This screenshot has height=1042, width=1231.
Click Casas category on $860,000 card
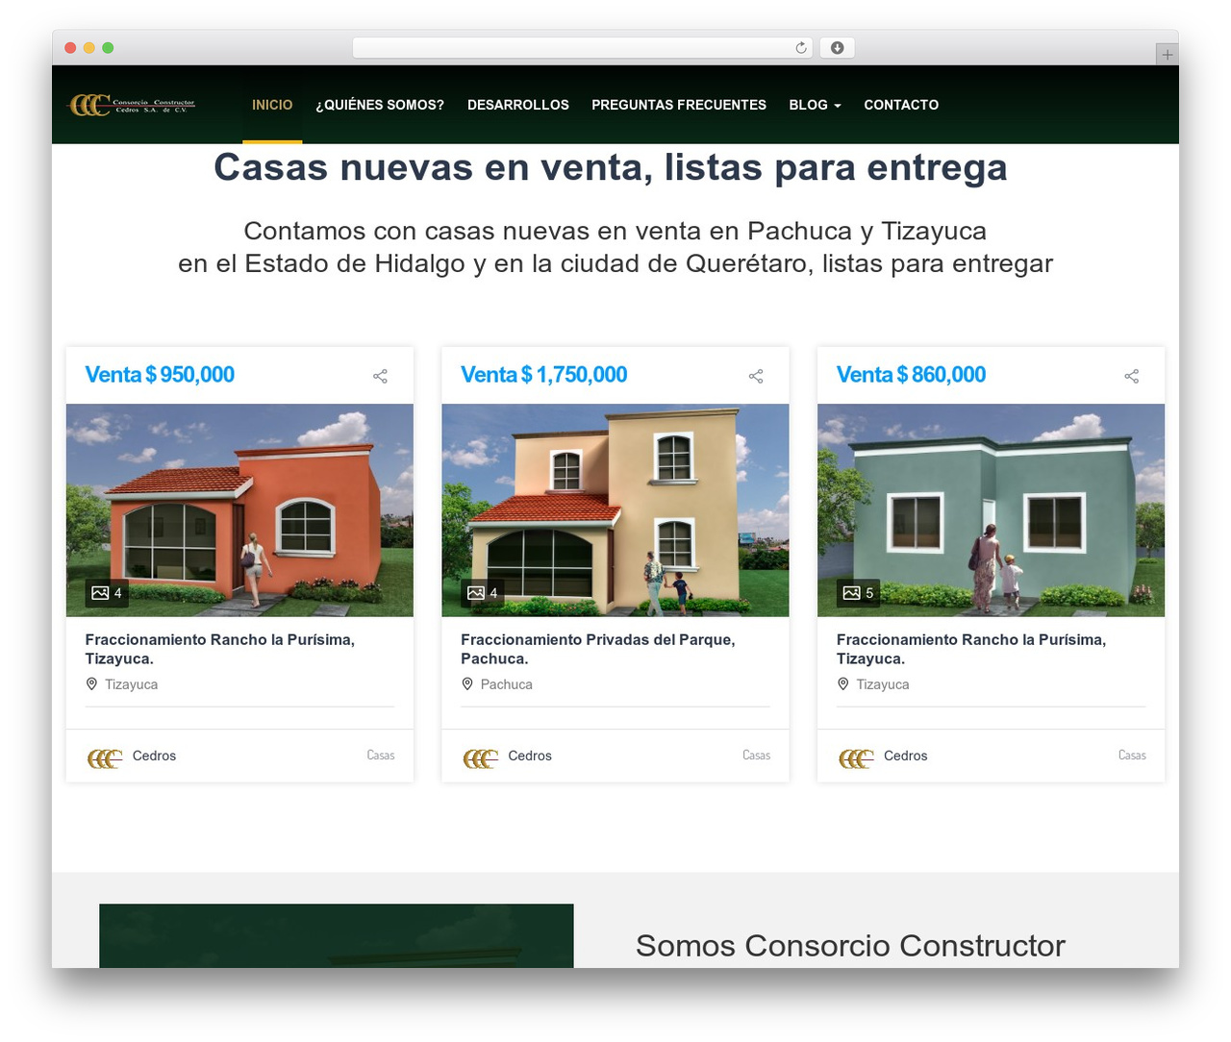tap(1132, 756)
